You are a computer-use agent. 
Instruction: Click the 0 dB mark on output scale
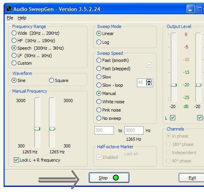click(186, 34)
